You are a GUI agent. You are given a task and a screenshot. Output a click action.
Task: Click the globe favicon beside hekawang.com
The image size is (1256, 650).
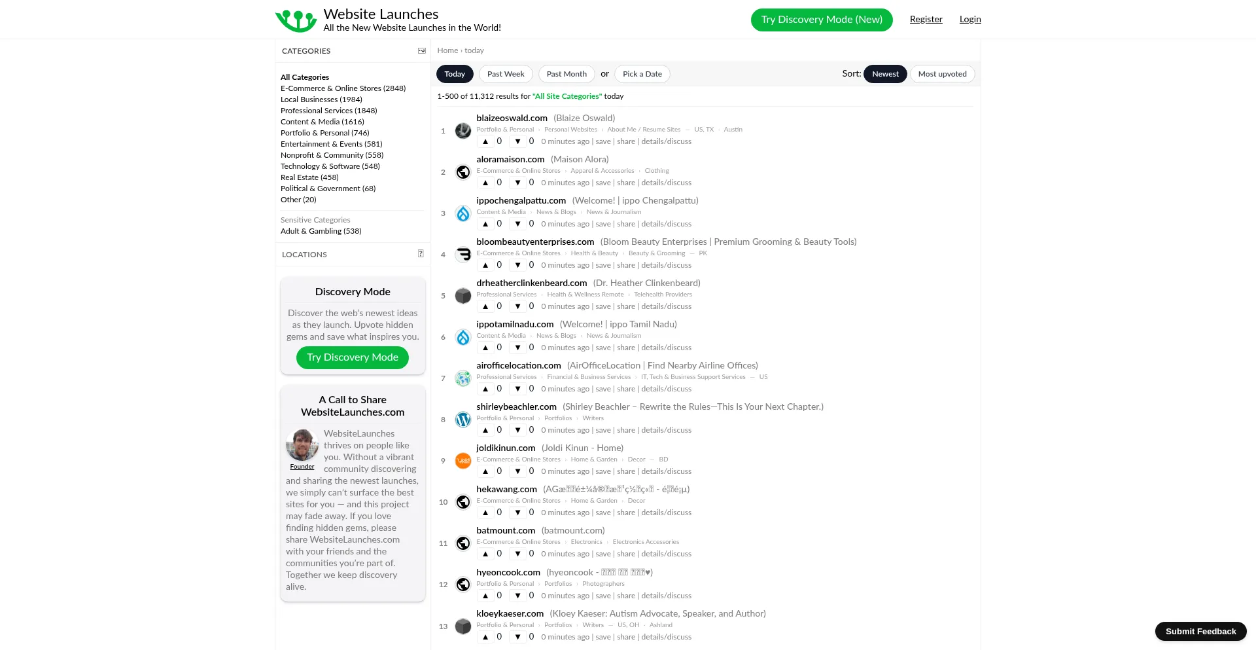tap(463, 502)
